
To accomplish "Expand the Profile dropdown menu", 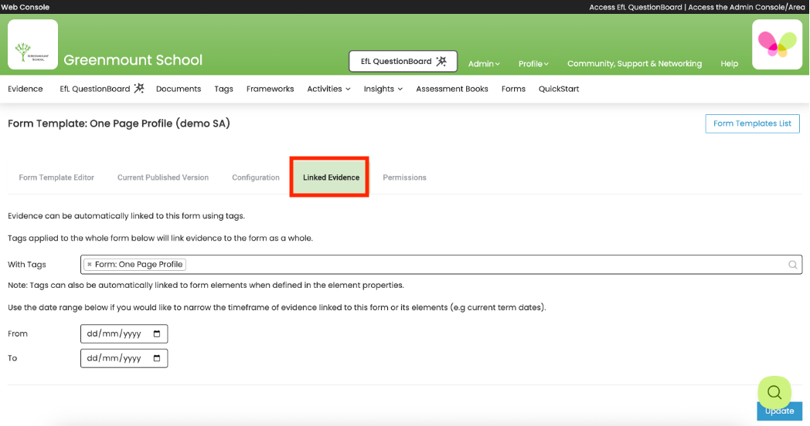I will point(533,63).
